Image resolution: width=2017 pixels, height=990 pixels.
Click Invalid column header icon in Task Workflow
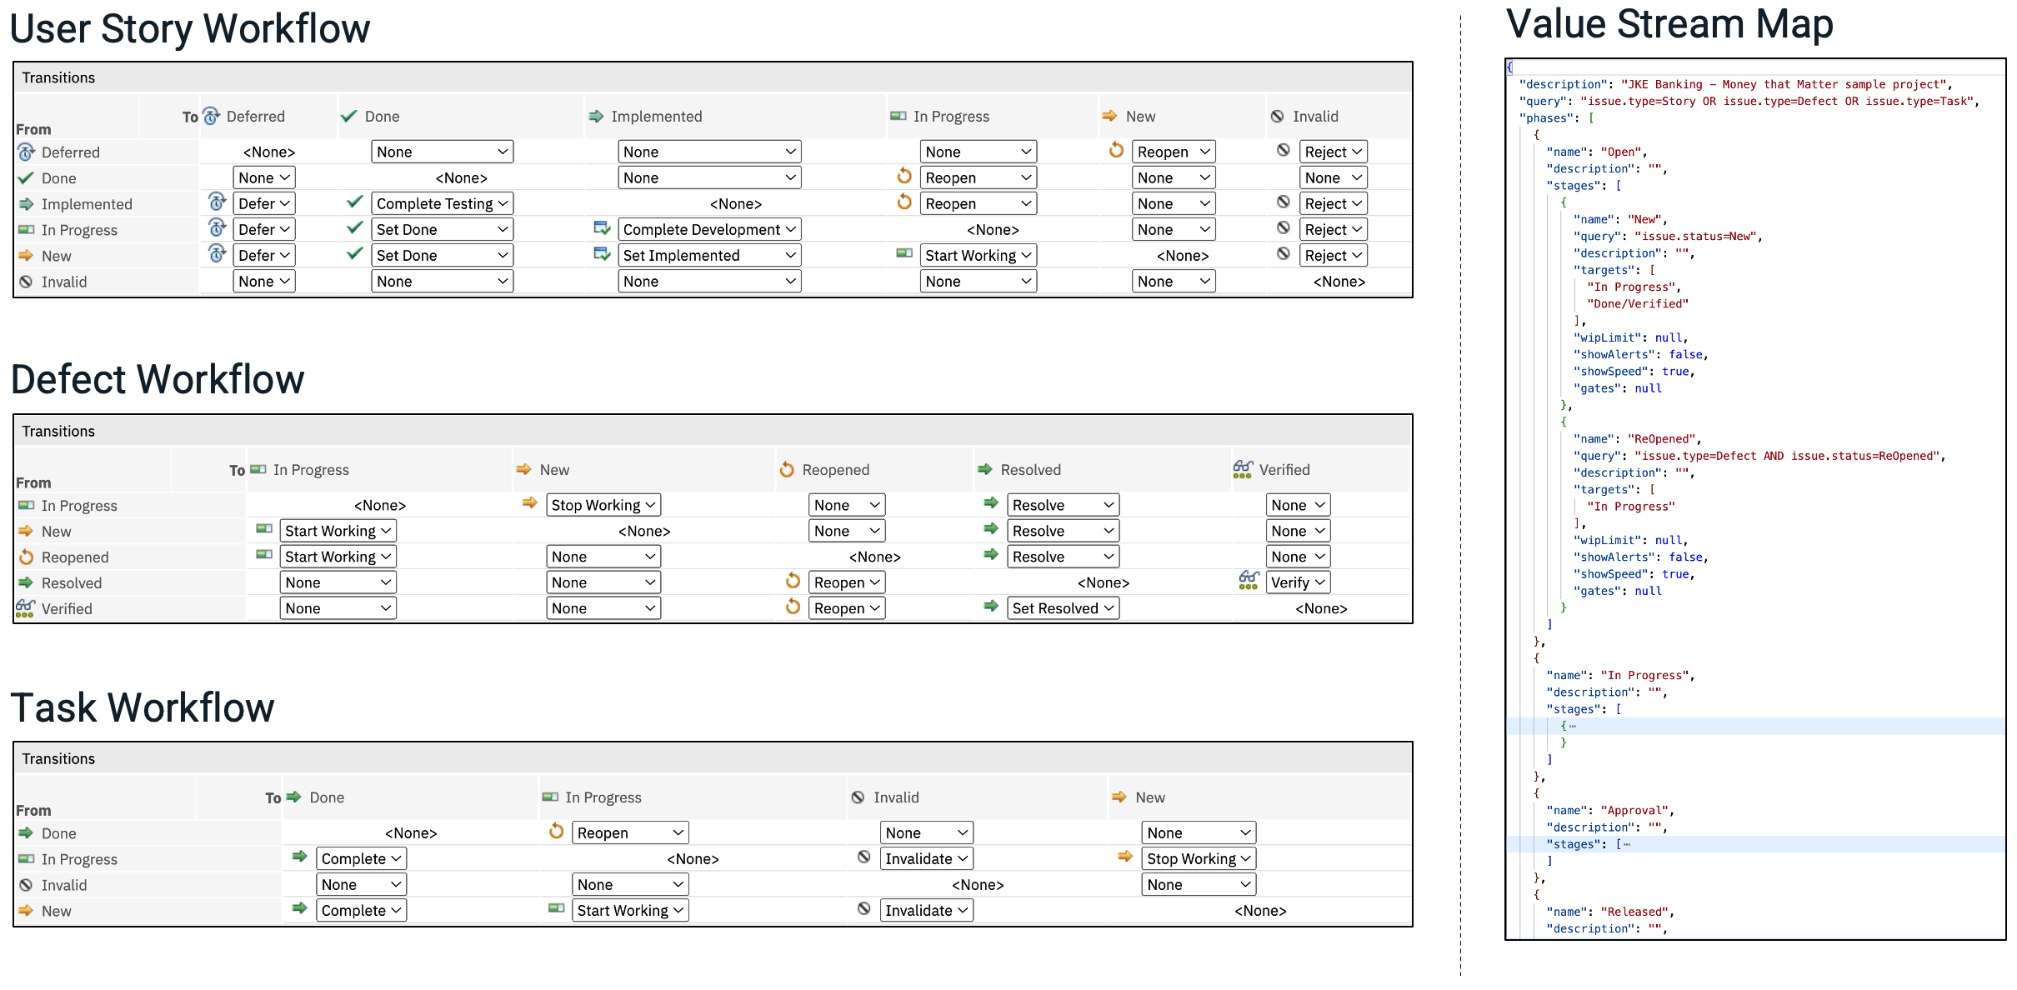click(x=858, y=797)
